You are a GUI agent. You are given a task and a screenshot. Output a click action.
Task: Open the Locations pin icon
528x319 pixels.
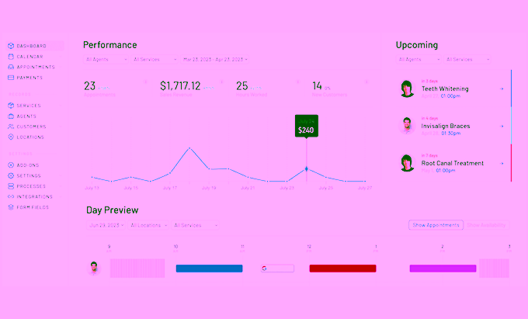(10, 137)
